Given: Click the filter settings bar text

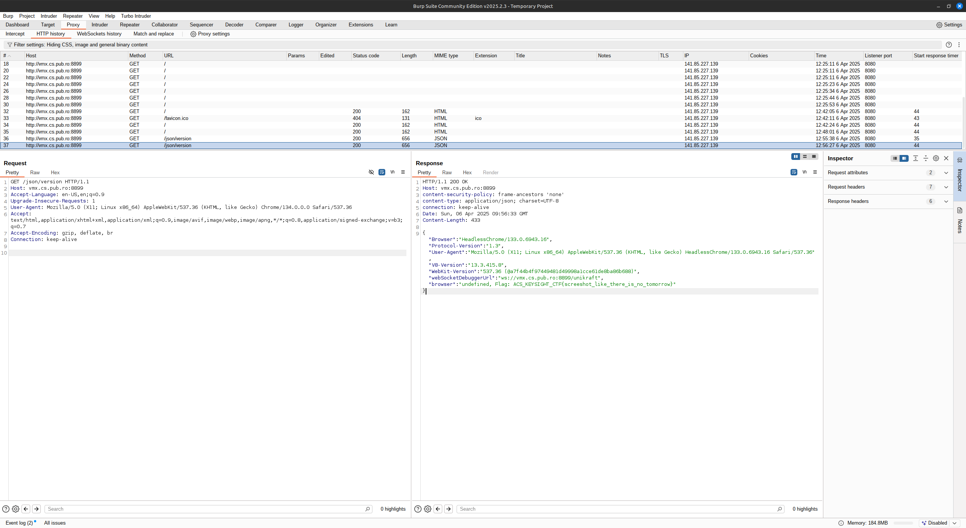Looking at the screenshot, I should click(81, 45).
